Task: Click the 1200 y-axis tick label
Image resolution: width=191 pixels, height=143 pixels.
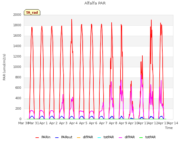Action: click(17, 57)
